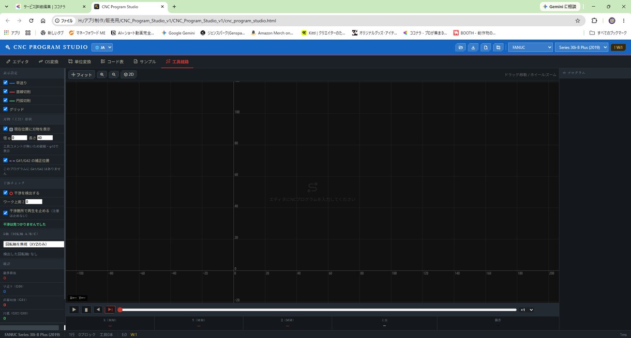Open the Series 30i-B Plus model dropdown
Viewport: 631px width, 338px height.
pos(582,47)
